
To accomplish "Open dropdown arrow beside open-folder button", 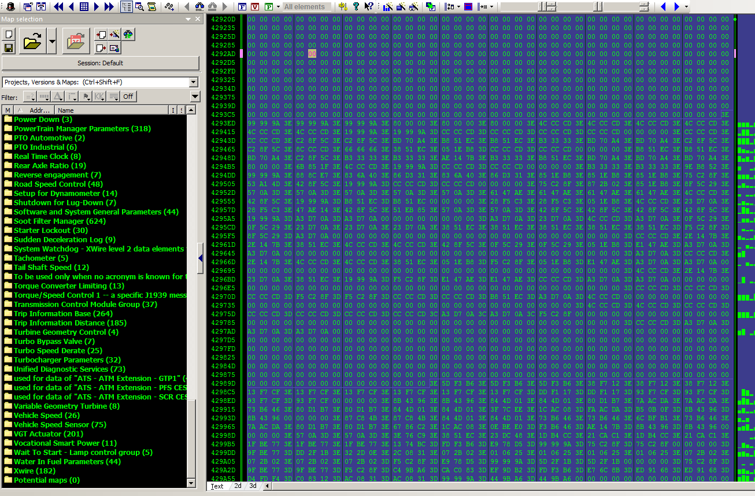I will pyautogui.click(x=52, y=42).
